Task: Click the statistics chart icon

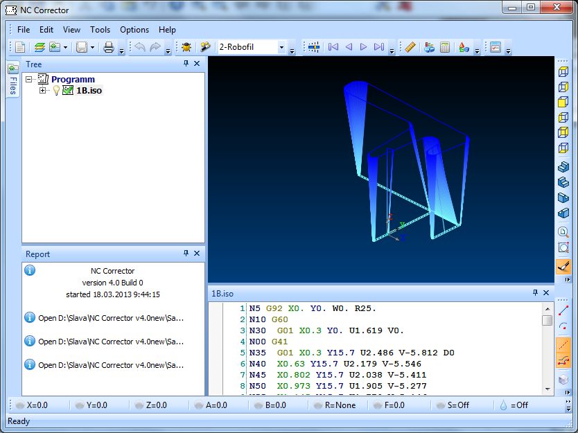Action: tap(429, 47)
